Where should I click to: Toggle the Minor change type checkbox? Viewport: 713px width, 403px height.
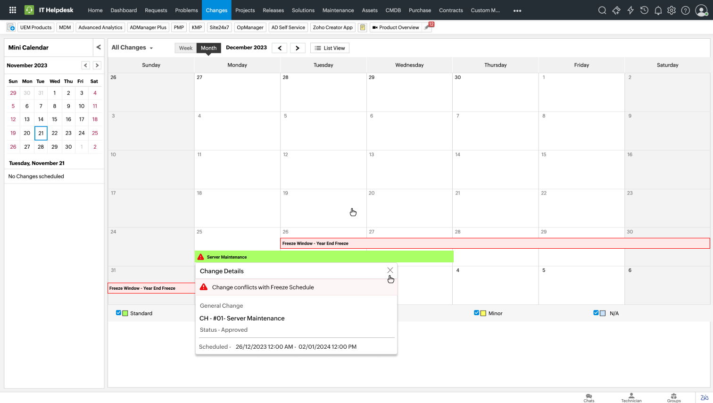pyautogui.click(x=477, y=313)
